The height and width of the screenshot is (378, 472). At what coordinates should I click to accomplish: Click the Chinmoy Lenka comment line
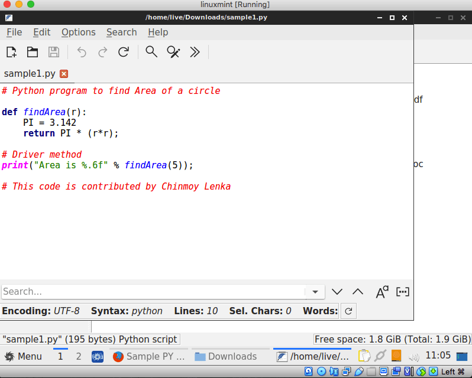116,186
